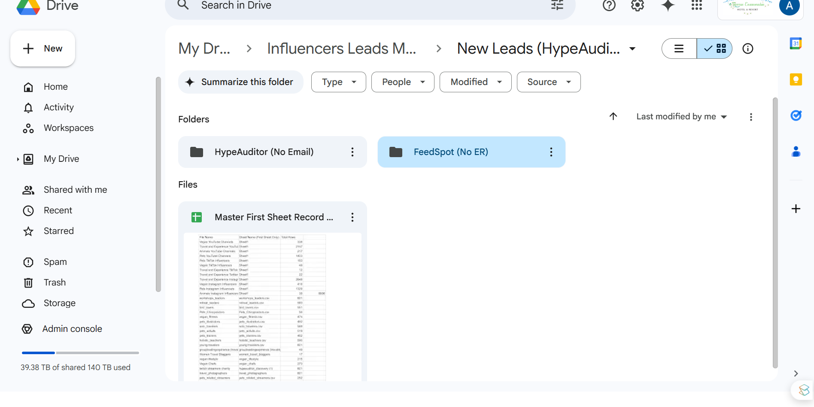Open Google Tasks side panel icon
The width and height of the screenshot is (814, 407).
coord(796,115)
